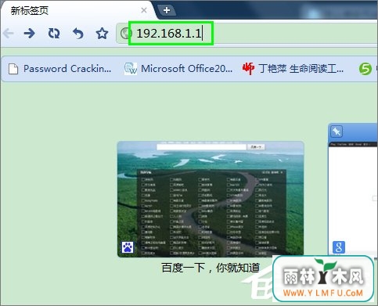Image resolution: width=378 pixels, height=306 pixels.
Task: Close the 新标签页 tab
Action: 143,10
